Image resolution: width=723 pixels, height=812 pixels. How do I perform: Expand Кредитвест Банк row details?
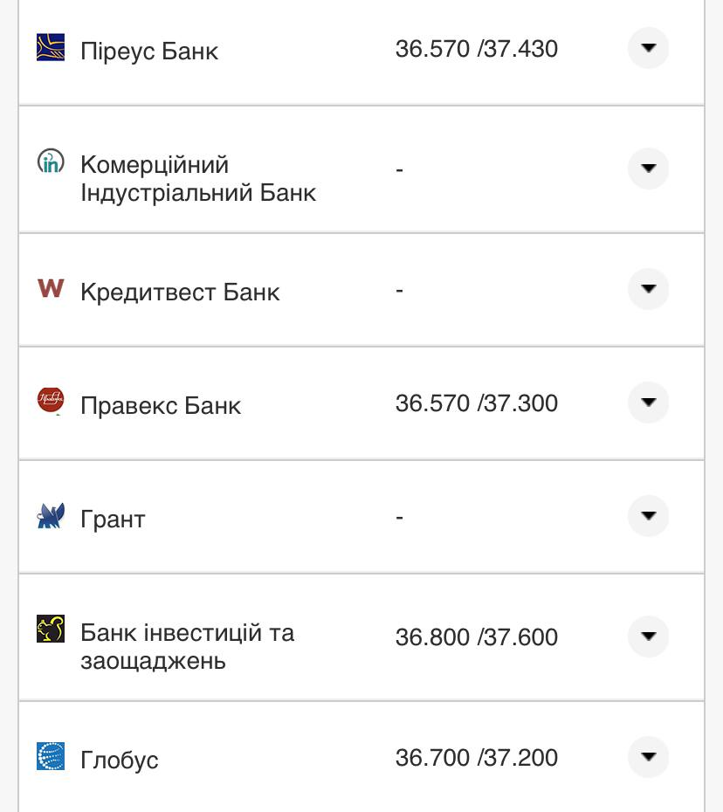[x=648, y=289]
